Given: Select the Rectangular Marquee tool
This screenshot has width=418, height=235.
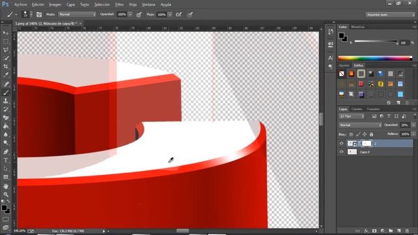Looking at the screenshot, I should coord(6,42).
